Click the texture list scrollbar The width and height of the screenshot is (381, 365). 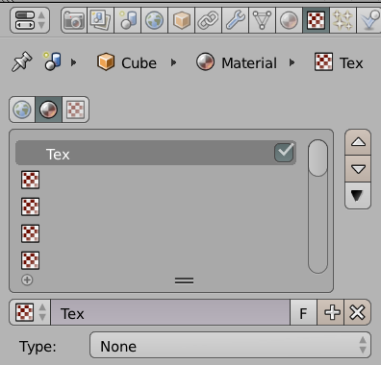pyautogui.click(x=317, y=207)
